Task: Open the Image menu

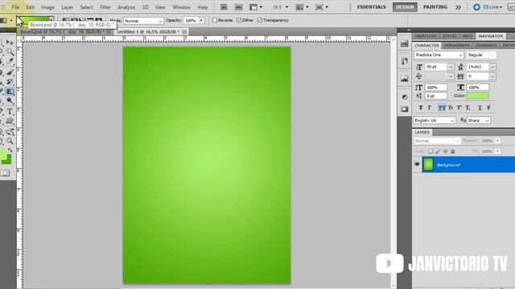Action: (47, 7)
